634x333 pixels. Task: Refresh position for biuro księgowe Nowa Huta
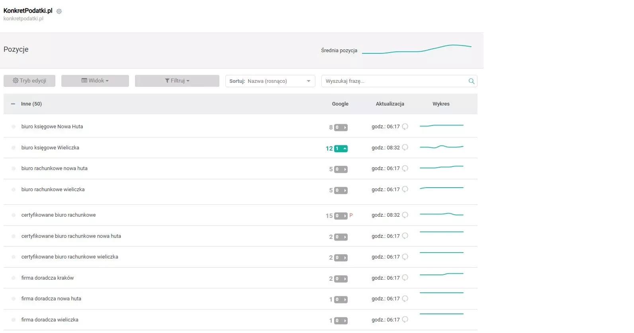(405, 127)
